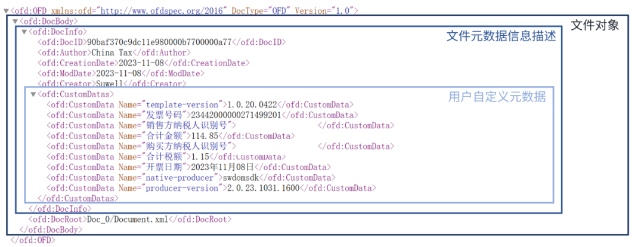
Task: Select the DocID value 90baf370c9dc11e980000b7700000a77
Action: point(160,42)
